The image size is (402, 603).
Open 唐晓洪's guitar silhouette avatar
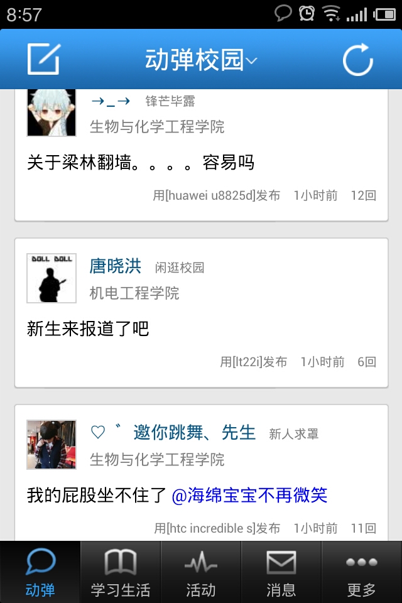(x=52, y=278)
